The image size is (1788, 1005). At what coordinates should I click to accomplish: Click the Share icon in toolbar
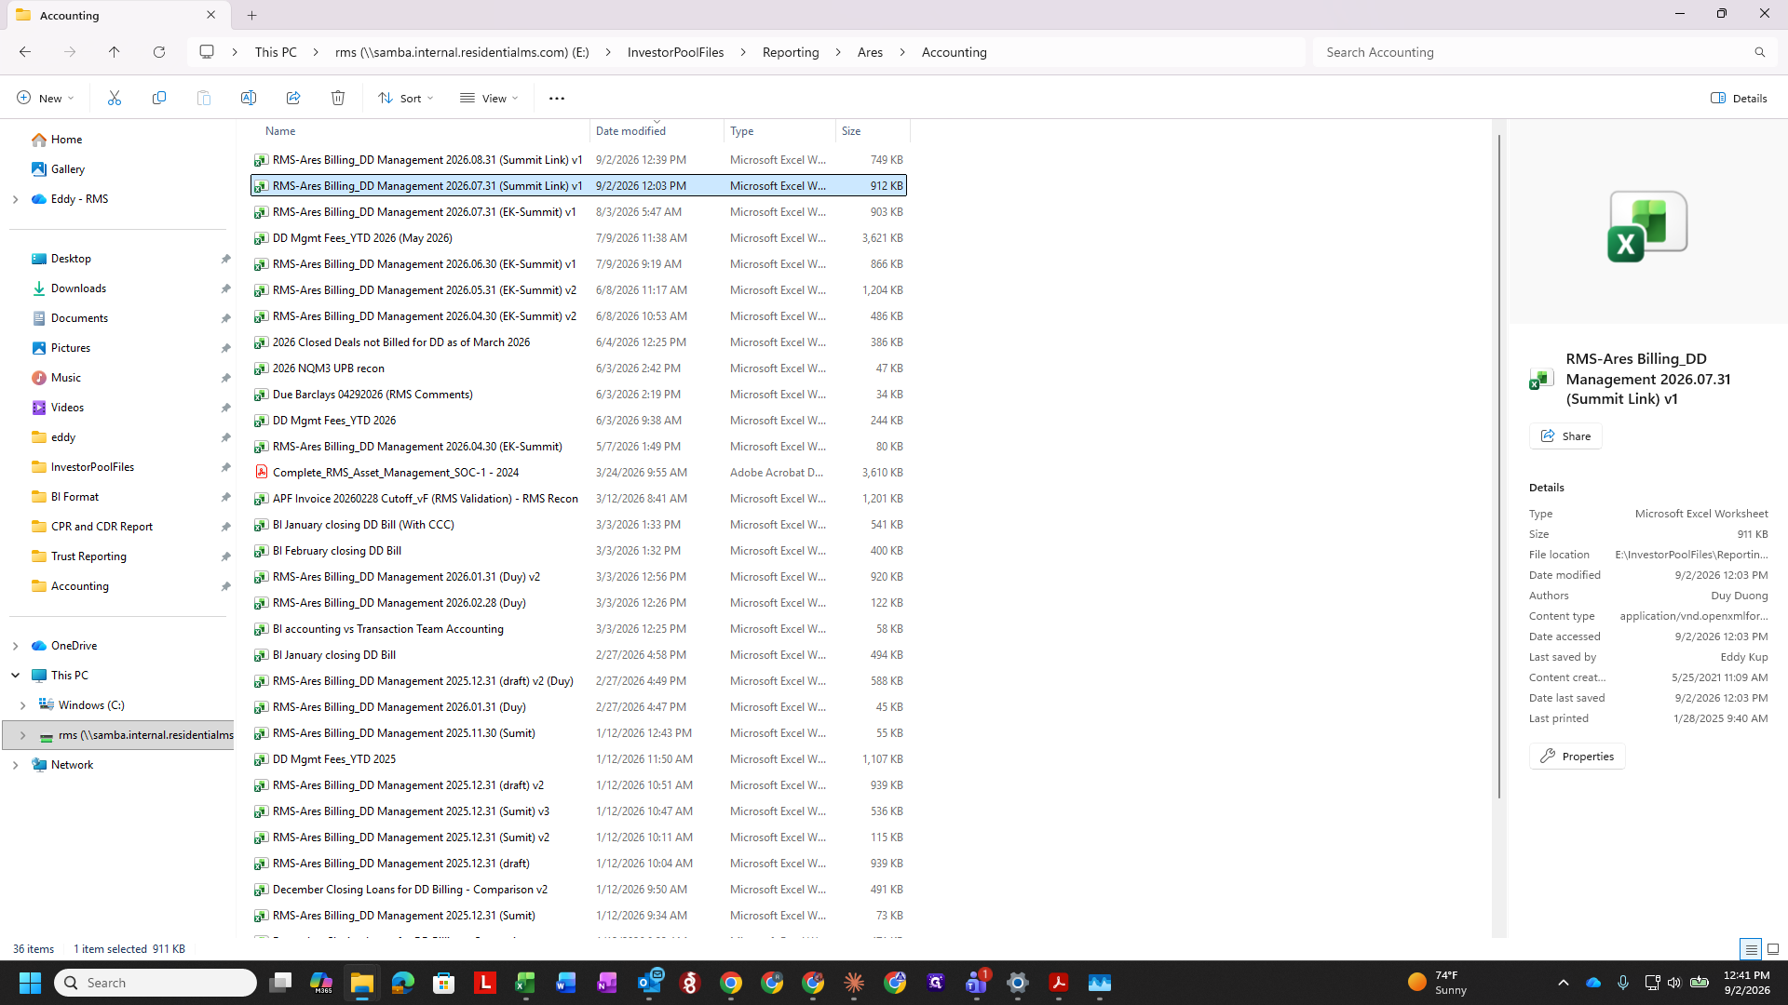(293, 98)
